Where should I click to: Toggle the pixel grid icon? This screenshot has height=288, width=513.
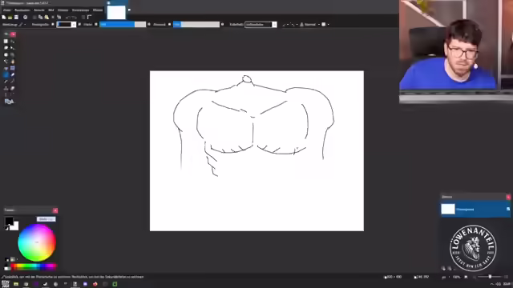pos(83,17)
